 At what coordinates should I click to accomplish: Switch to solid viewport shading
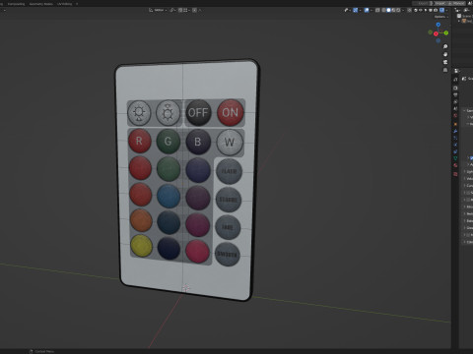point(388,10)
